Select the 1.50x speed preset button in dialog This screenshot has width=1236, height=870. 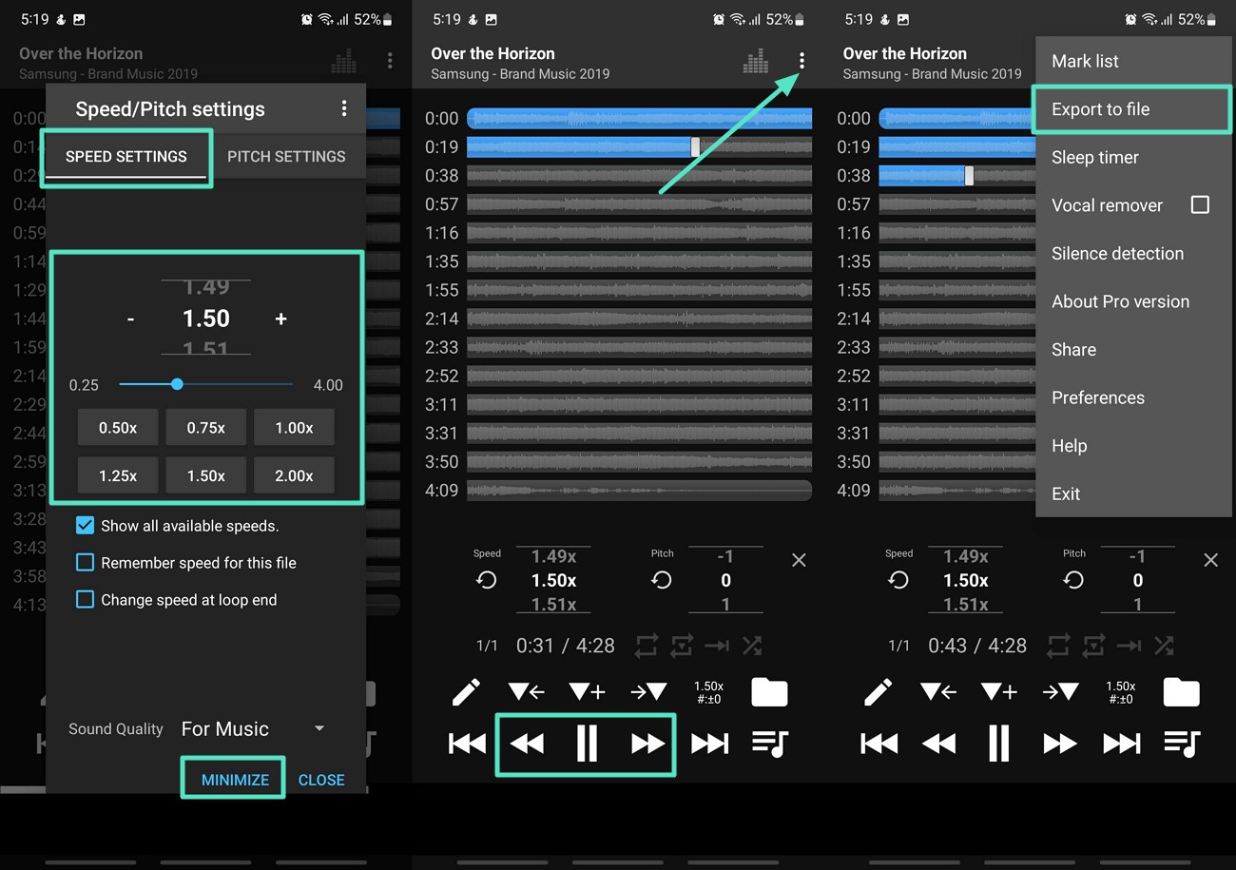click(x=206, y=475)
